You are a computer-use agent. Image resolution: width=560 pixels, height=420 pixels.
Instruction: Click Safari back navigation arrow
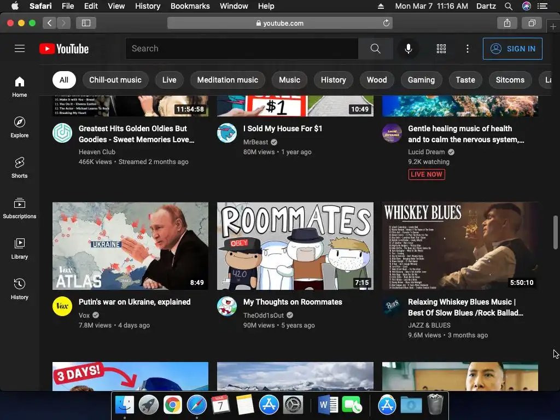pyautogui.click(x=50, y=23)
